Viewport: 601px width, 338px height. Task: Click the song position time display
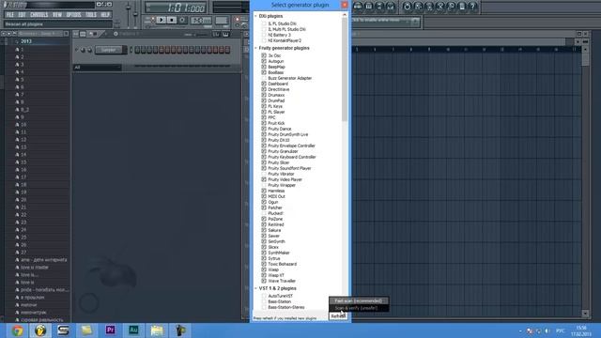[176, 8]
